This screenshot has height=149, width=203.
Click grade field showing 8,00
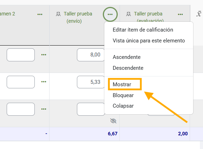click(x=91, y=55)
